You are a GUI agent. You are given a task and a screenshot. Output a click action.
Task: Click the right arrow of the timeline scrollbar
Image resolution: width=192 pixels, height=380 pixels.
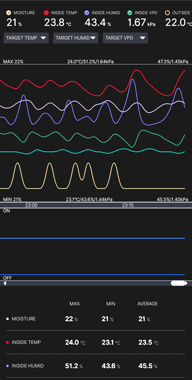(x=186, y=283)
